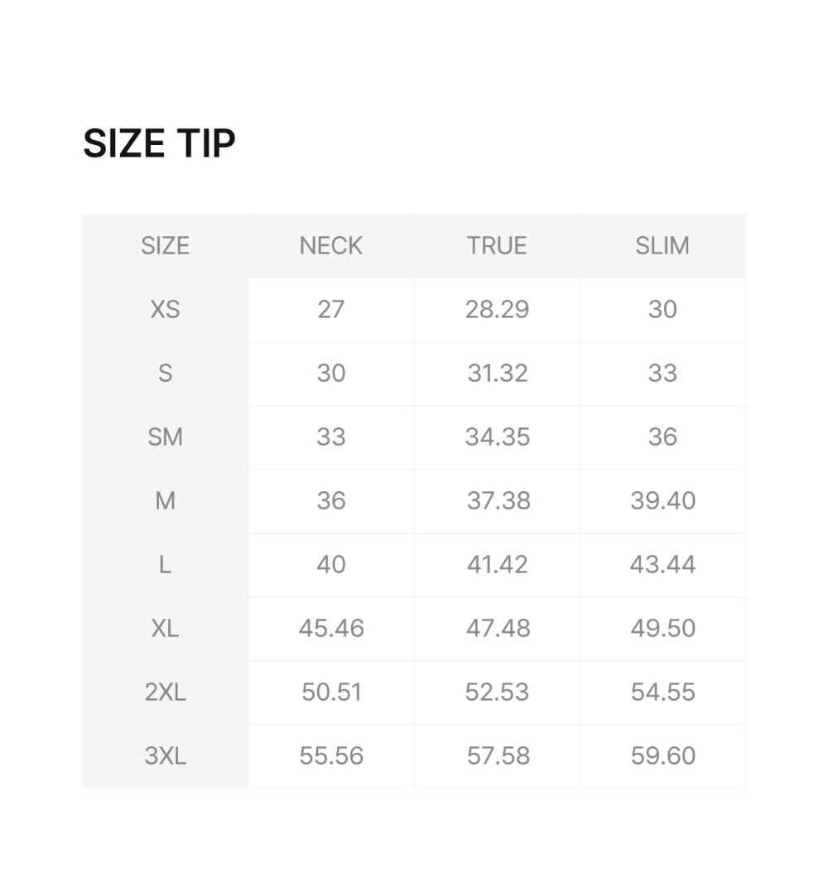This screenshot has width=828, height=883.
Task: Click the SM size row label
Action: [x=165, y=437]
